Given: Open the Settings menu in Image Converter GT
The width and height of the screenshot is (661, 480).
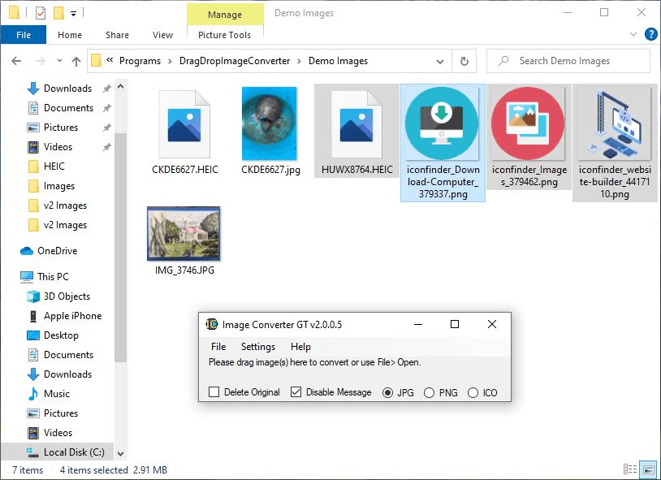Looking at the screenshot, I should [x=257, y=346].
